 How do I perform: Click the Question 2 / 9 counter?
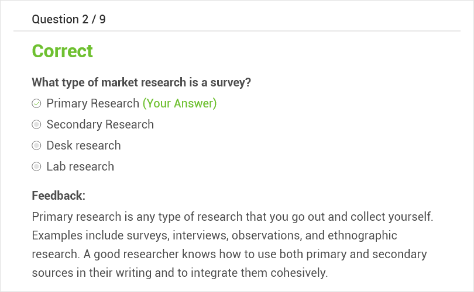click(x=68, y=19)
